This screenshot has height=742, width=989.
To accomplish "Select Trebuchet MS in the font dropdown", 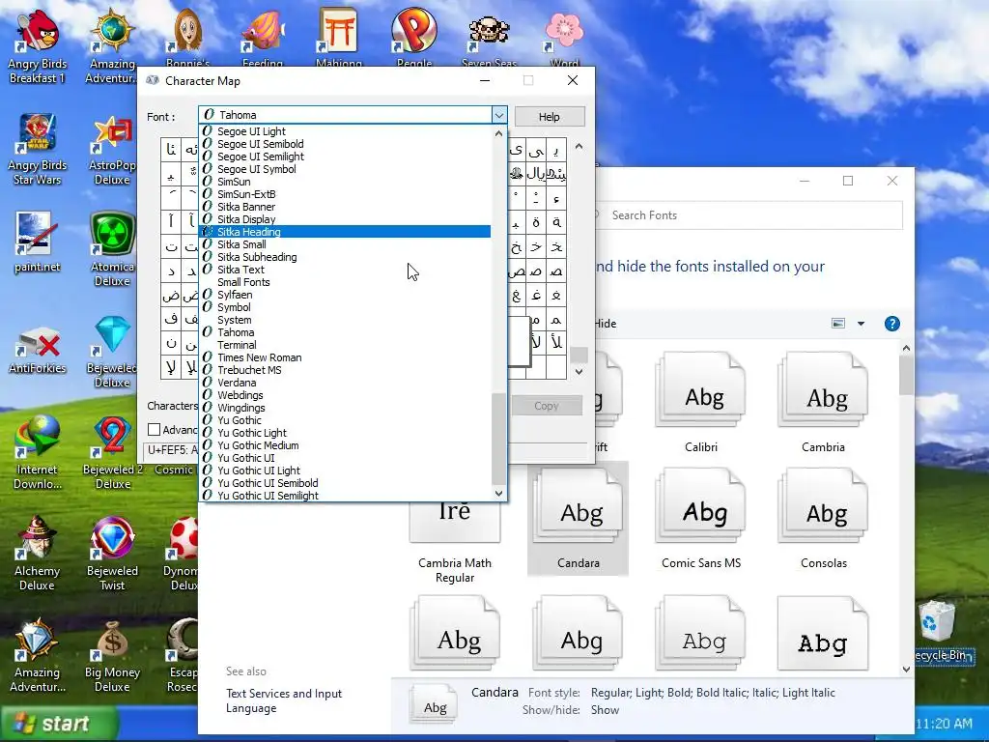I will [345, 370].
